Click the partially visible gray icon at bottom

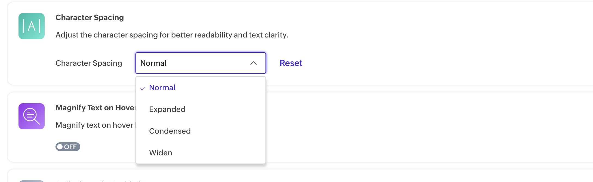pos(32,181)
